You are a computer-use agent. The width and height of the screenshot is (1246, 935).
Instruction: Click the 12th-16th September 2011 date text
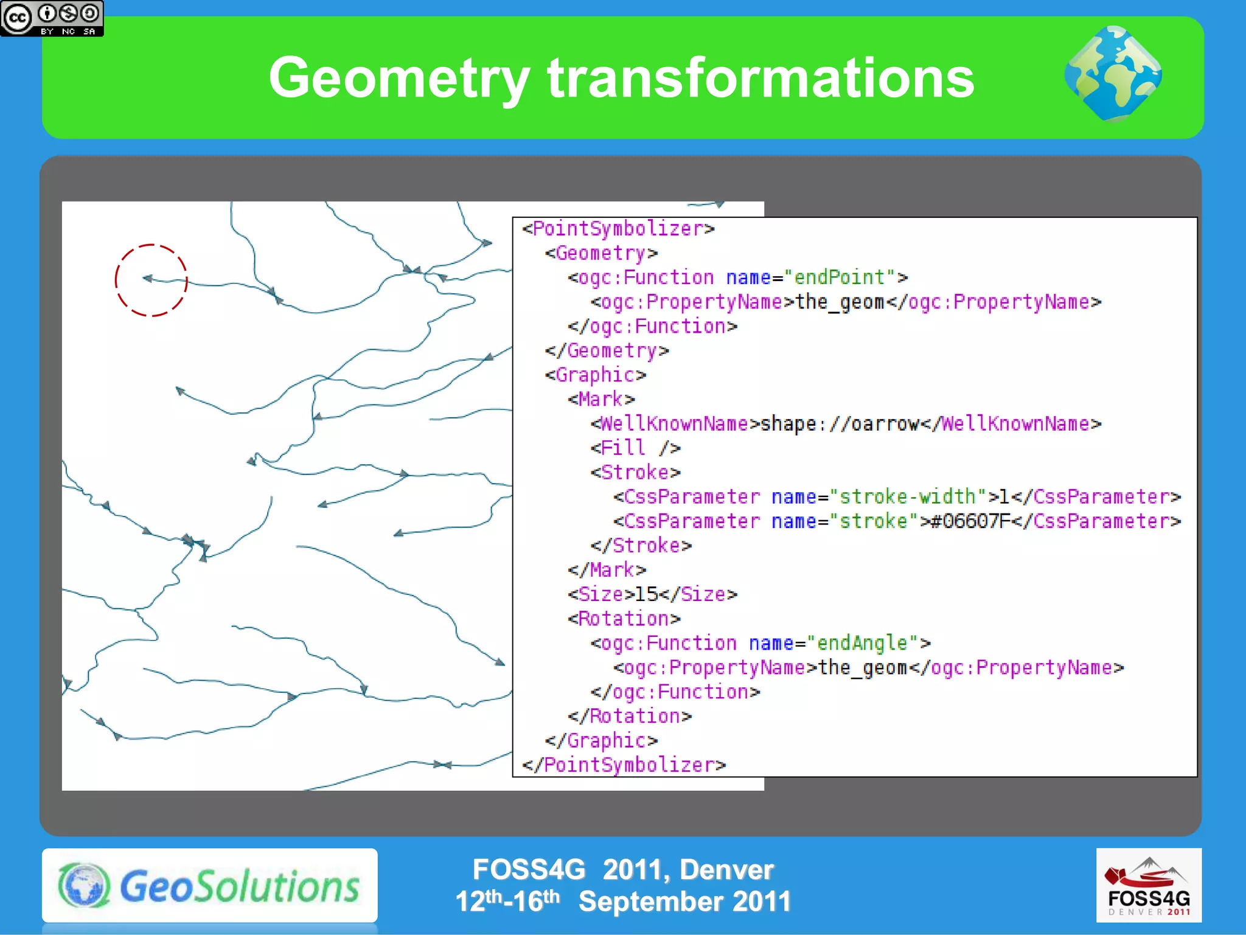(622, 902)
